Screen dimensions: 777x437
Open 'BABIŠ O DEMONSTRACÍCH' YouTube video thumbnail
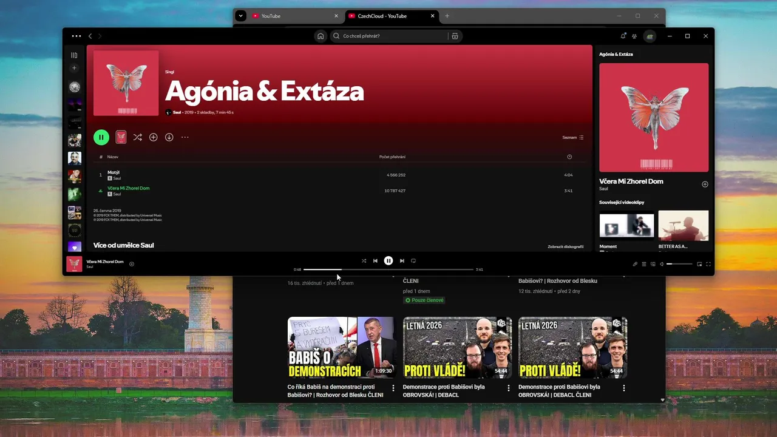click(x=342, y=347)
